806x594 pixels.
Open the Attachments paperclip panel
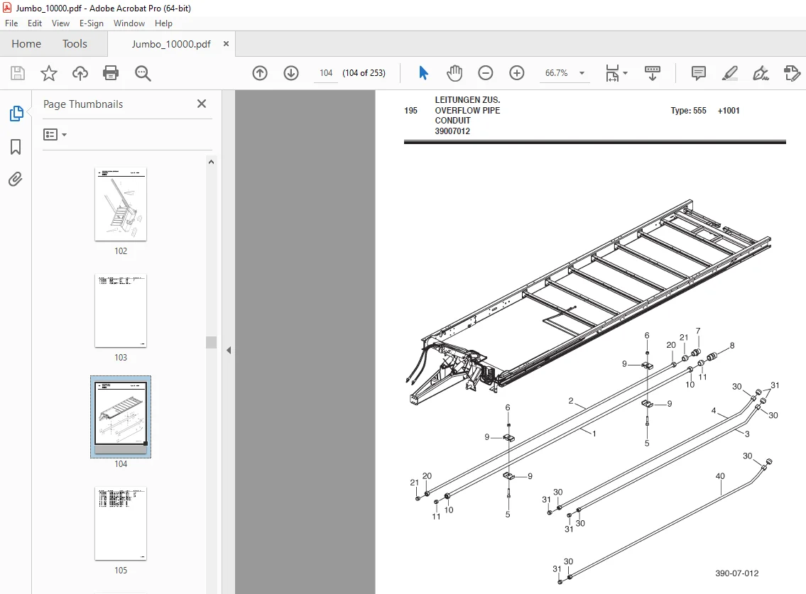16,180
